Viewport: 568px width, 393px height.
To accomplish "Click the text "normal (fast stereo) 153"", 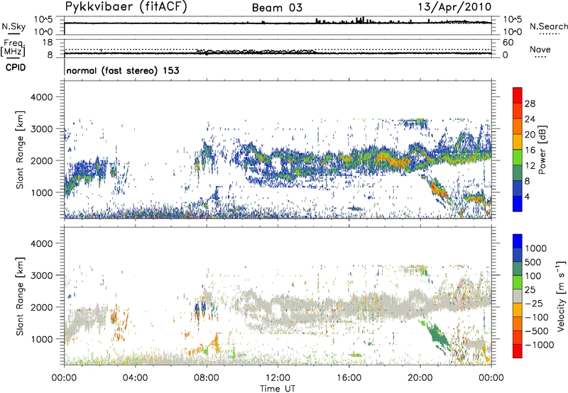I will pyautogui.click(x=123, y=70).
